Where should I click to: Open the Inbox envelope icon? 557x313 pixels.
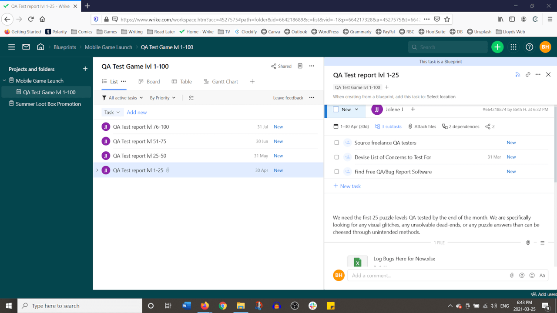(26, 47)
